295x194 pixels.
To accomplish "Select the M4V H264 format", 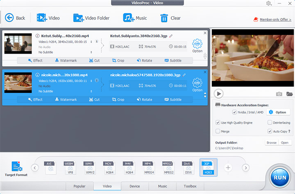I will (x=129, y=167).
